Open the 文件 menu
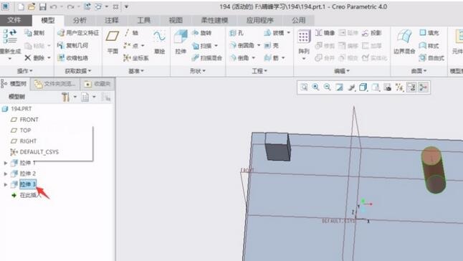Screen dimensions: 463x261 tap(14, 20)
